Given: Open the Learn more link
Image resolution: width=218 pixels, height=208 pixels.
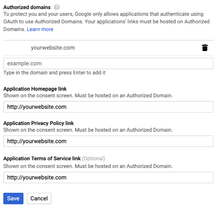Looking at the screenshot, I should (x=40, y=29).
